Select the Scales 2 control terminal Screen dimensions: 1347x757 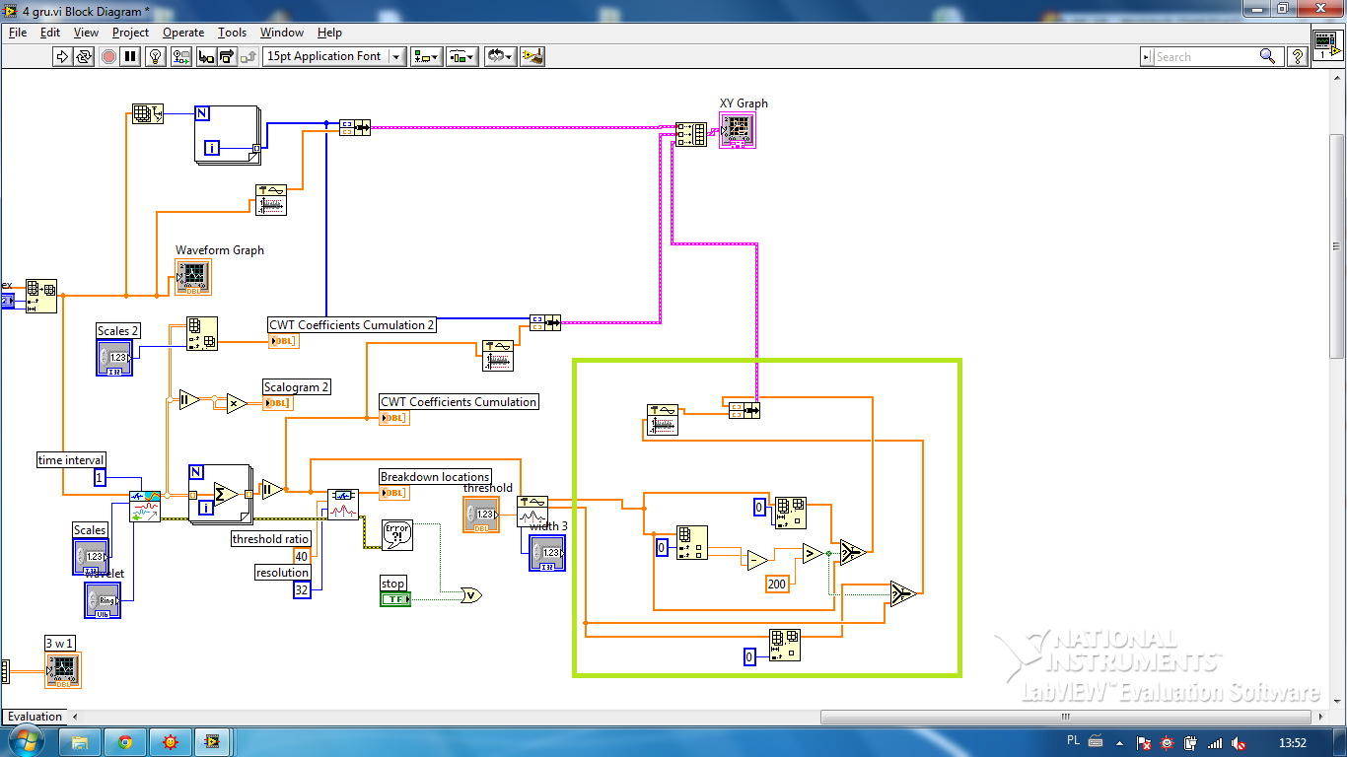coord(114,357)
